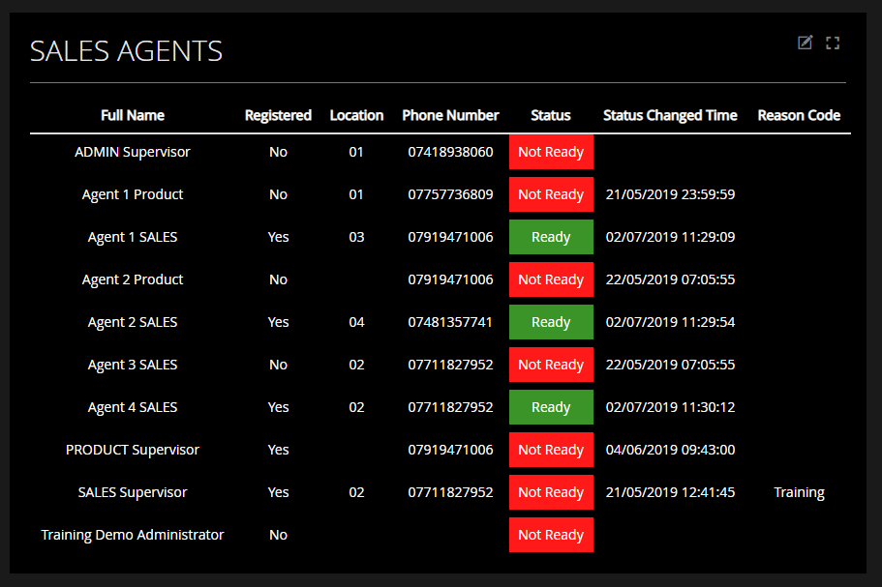The height and width of the screenshot is (587, 882).
Task: Click Agent 2 Product timestamp 22/05/2019 07:05:55
Action: pos(670,279)
